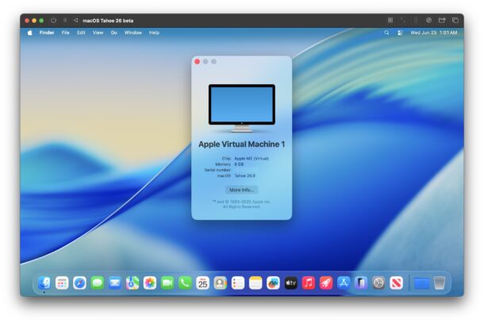Open Trash in the Dock
Screen dimensions: 484x323
(440, 283)
